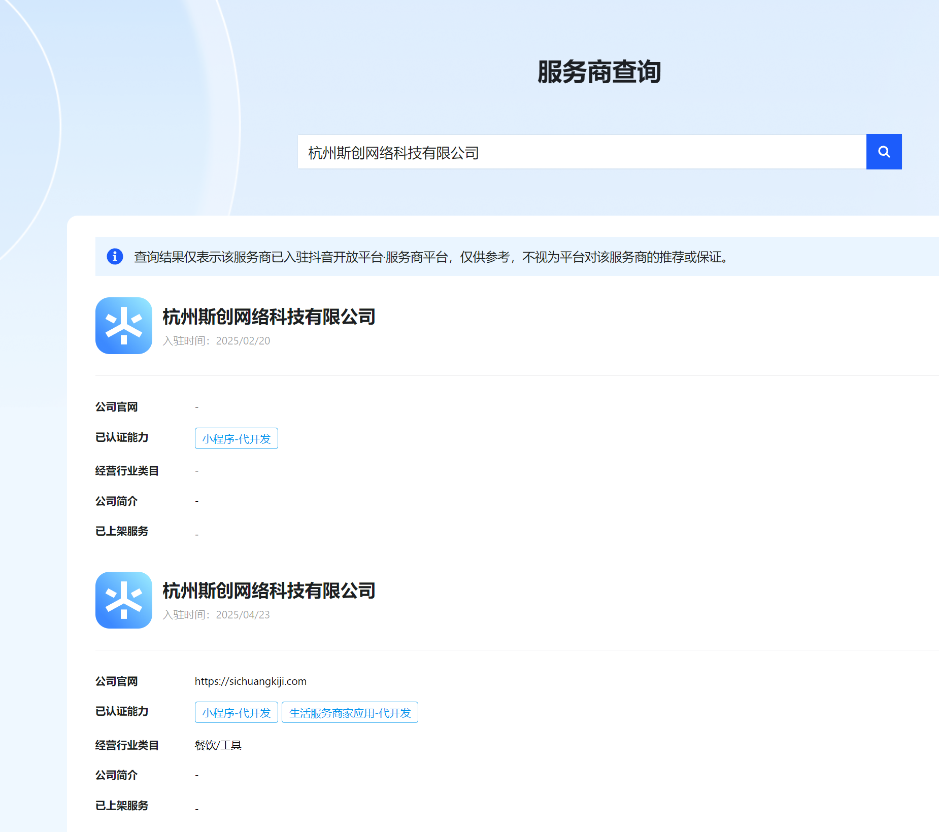Open logo of company joined 2025/02/20
939x832 pixels.
(x=124, y=326)
